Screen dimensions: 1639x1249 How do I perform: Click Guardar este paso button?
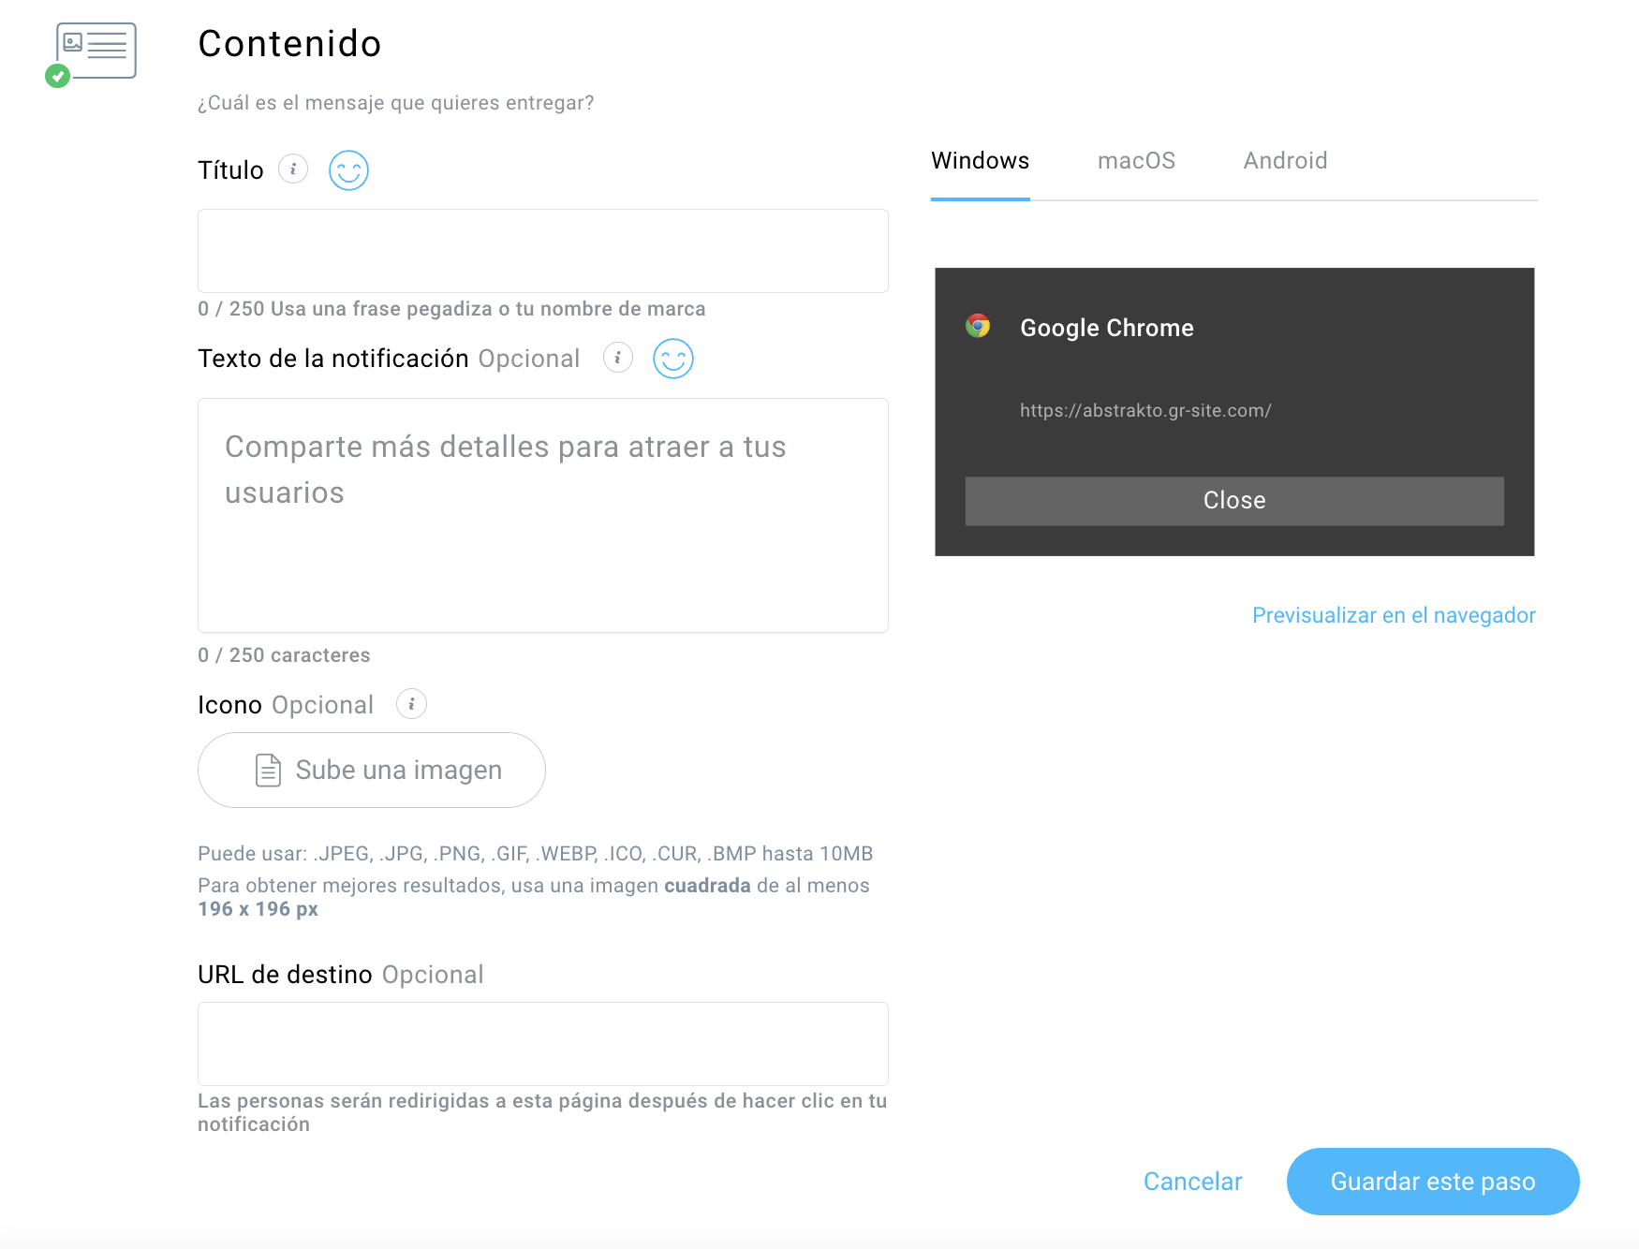click(1433, 1182)
